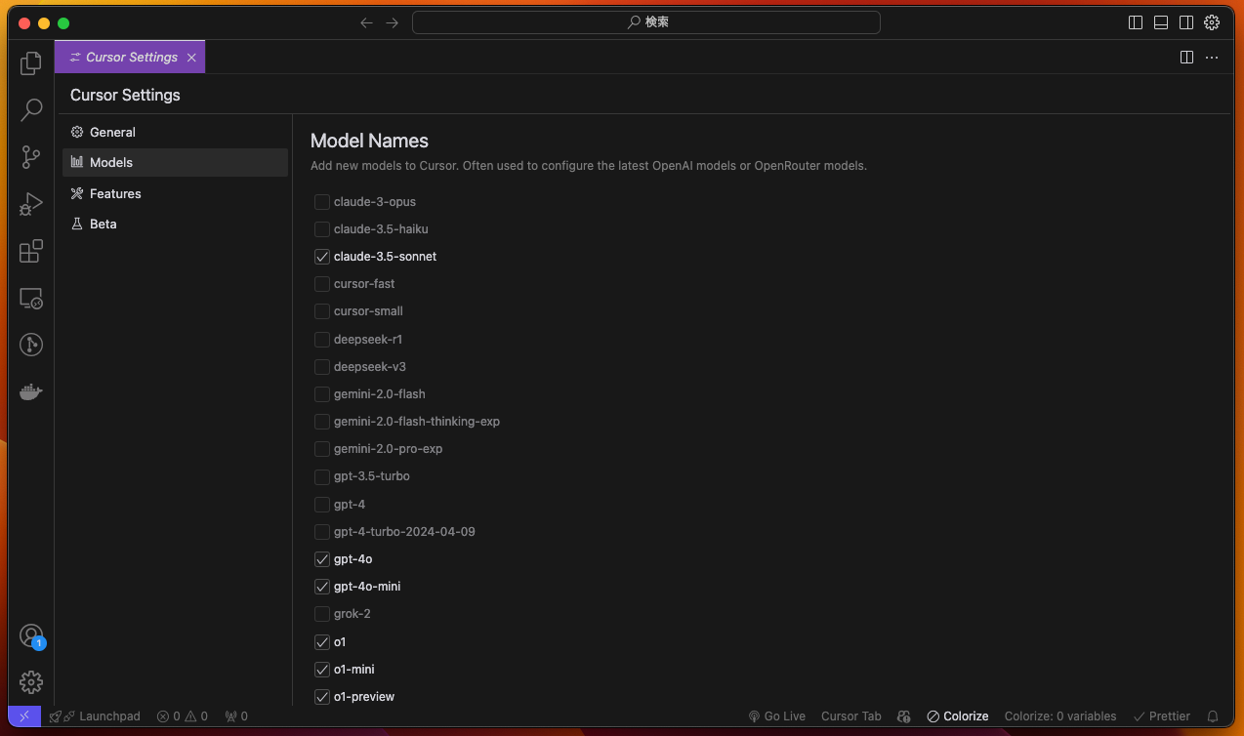
Task: Uncheck the o1-mini model
Action: click(x=321, y=670)
